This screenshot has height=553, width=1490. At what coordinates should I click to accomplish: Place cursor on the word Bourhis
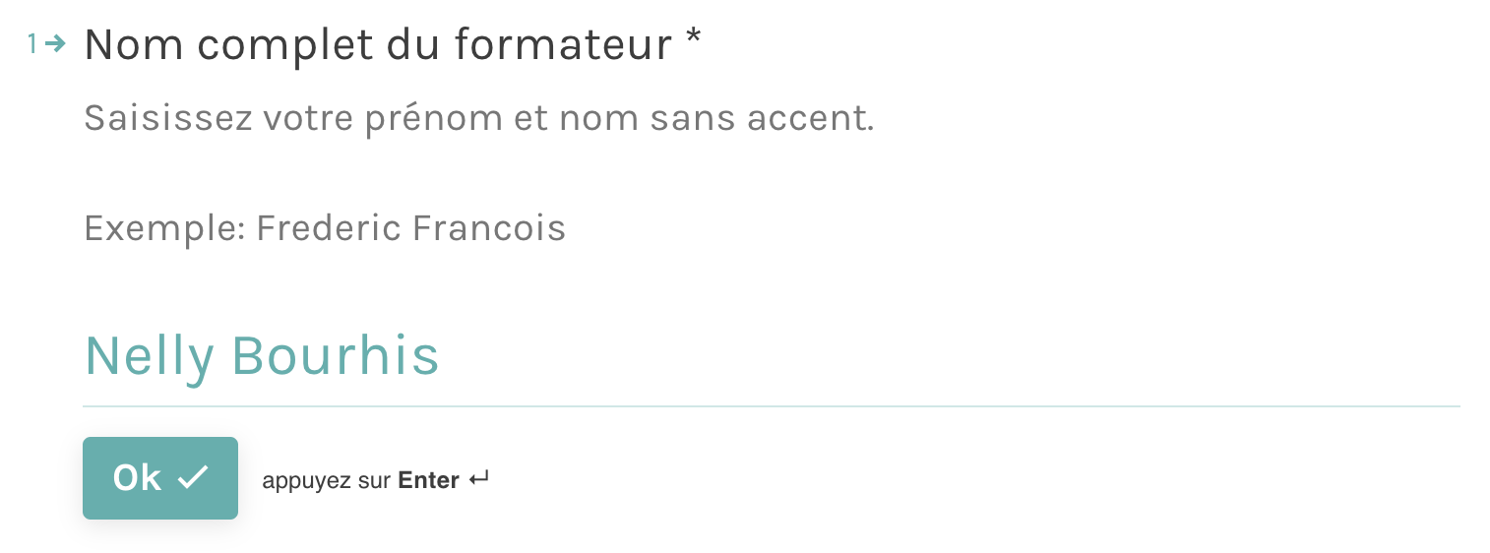click(335, 355)
